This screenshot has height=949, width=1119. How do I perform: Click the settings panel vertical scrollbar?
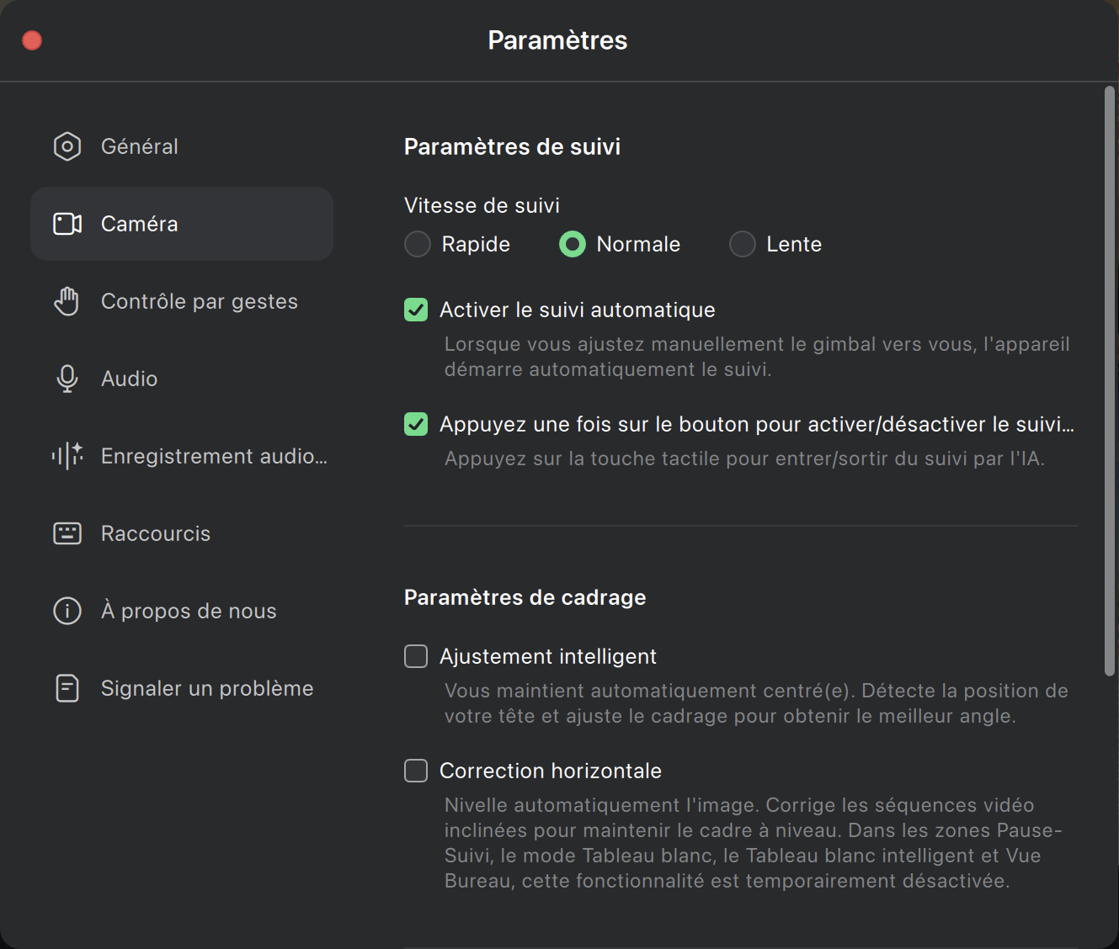click(1109, 380)
